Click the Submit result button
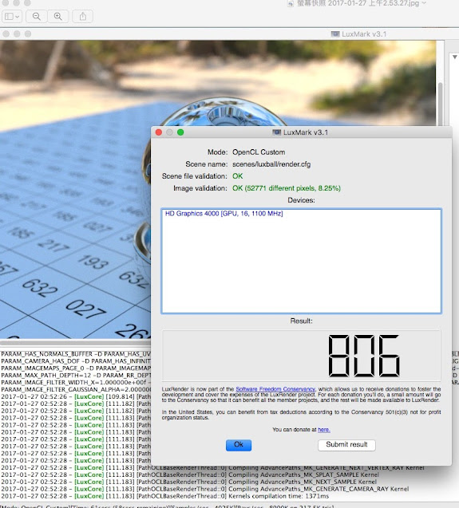The image size is (459, 508). click(x=346, y=445)
